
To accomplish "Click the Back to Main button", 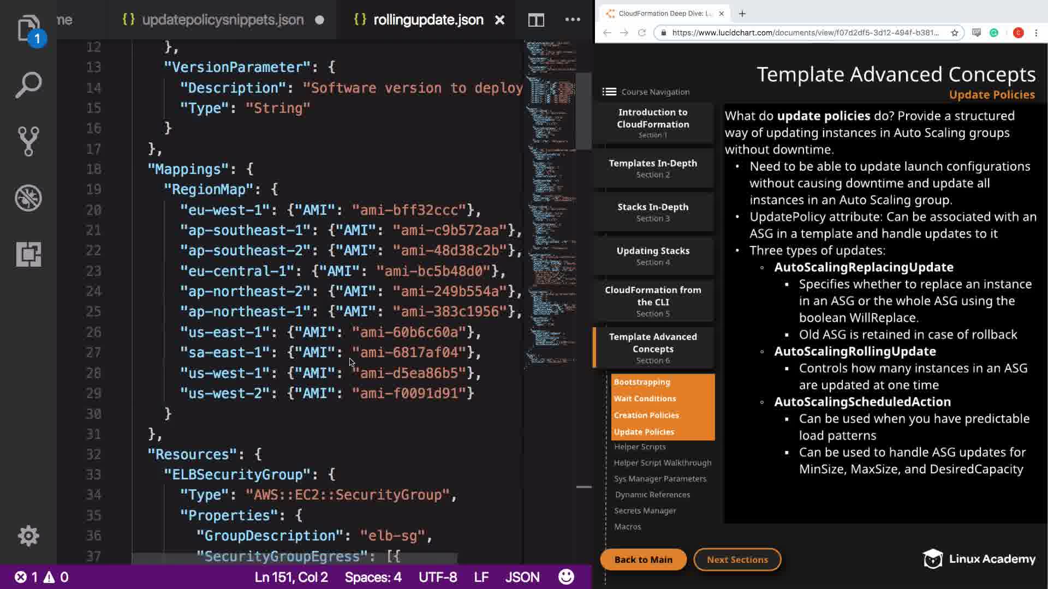I will tap(643, 560).
